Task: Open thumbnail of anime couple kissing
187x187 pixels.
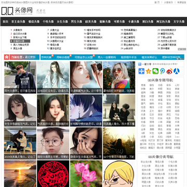Action: click(x=86, y=110)
